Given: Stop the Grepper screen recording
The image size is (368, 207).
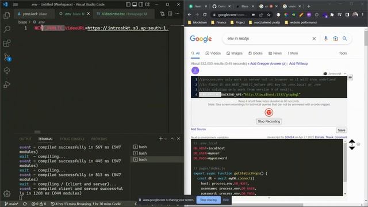Looking at the screenshot, I should (269, 121).
